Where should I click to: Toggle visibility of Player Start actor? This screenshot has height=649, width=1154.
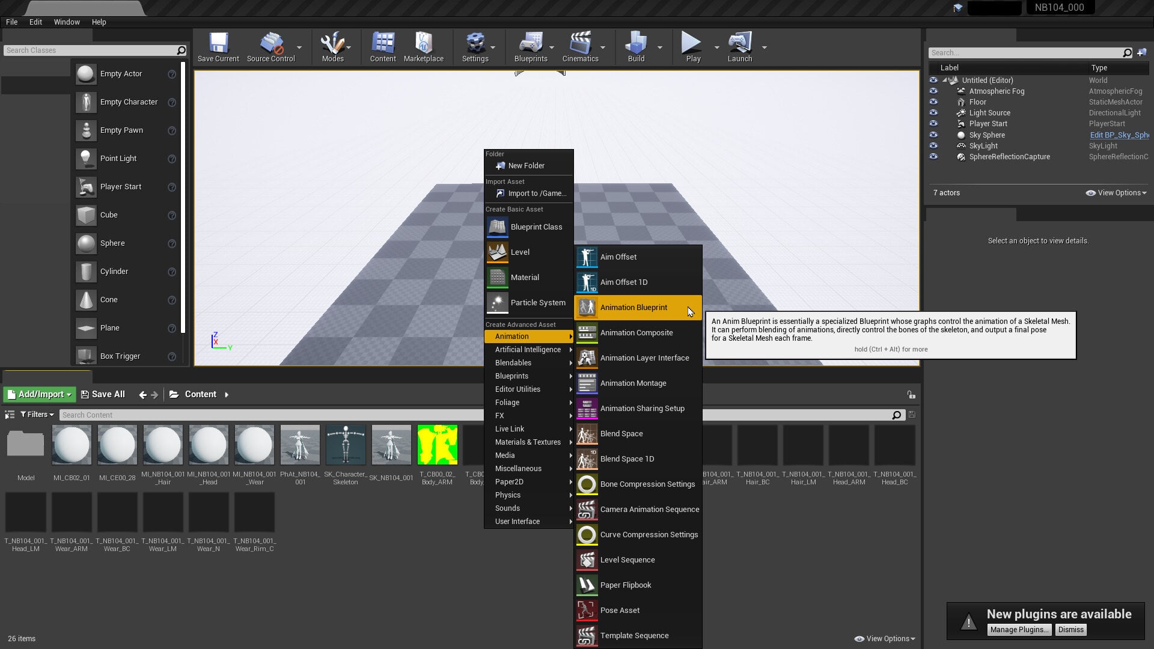[933, 123]
